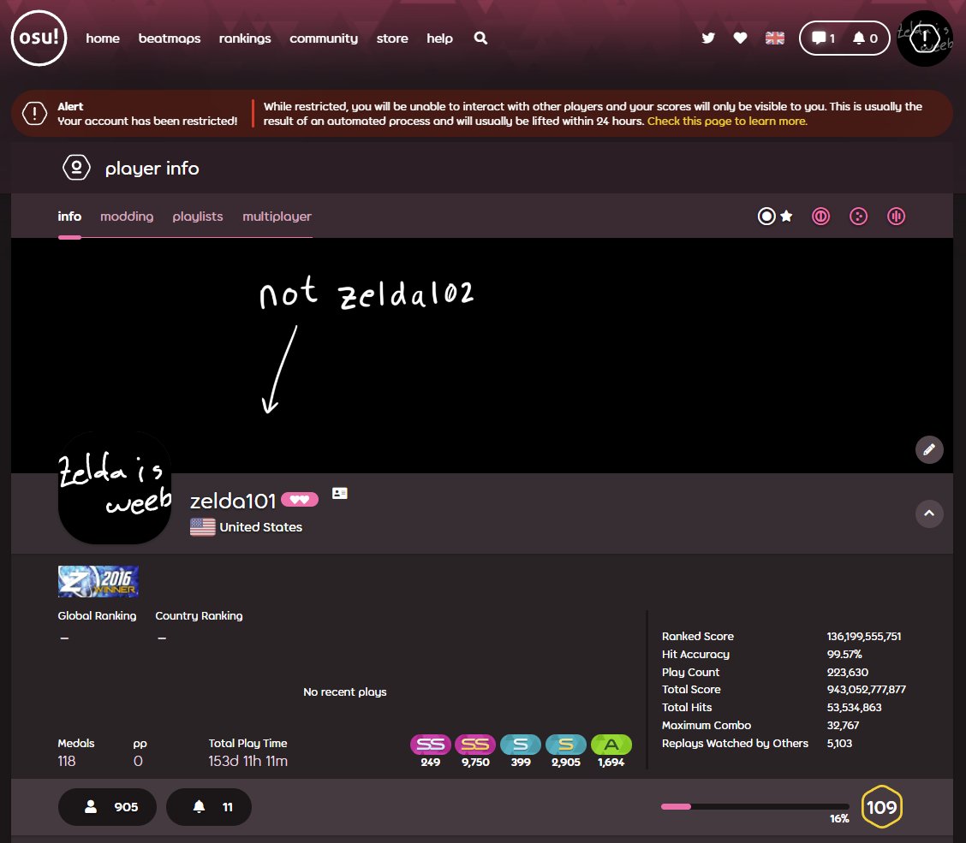Click Total Play Time 153d 11h 11m
The width and height of the screenshot is (966, 843).
pyautogui.click(x=247, y=761)
